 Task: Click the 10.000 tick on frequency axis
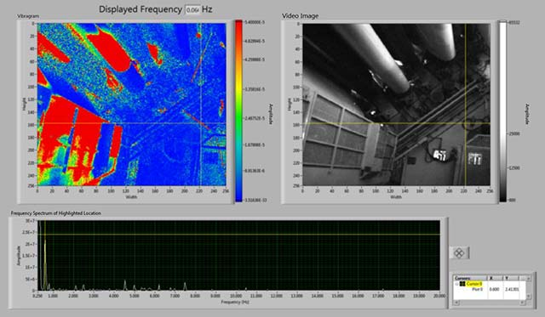coord(236,296)
